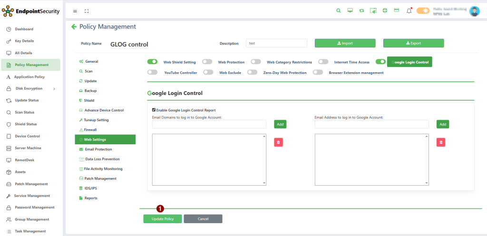487x236 pixels.
Task: Select Data Loss Prevention in policy menu
Action: click(x=102, y=159)
